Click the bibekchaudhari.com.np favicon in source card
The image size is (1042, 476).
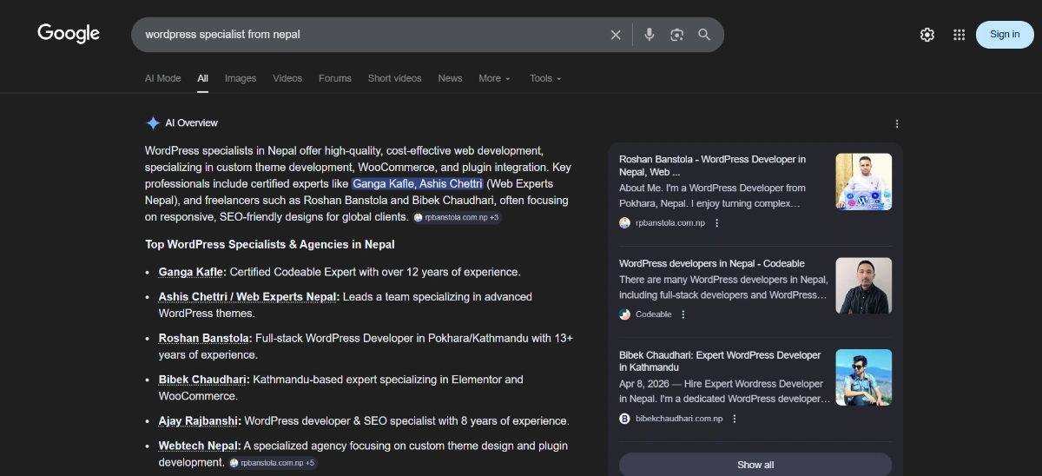click(624, 419)
